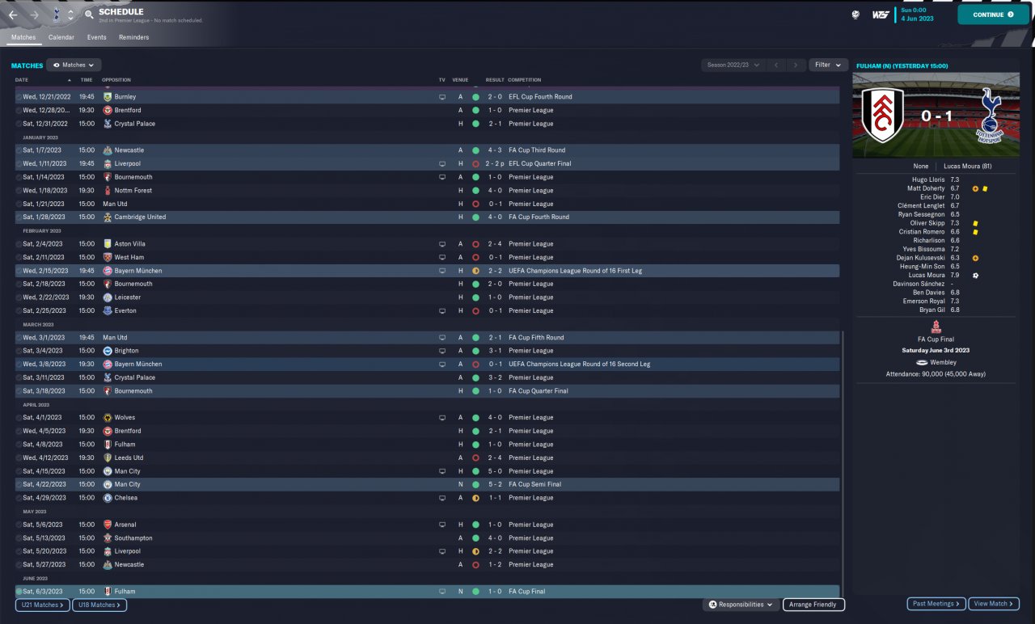Screen dimensions: 1035x624
Task: Switch to the Events tab
Action: [x=97, y=37]
